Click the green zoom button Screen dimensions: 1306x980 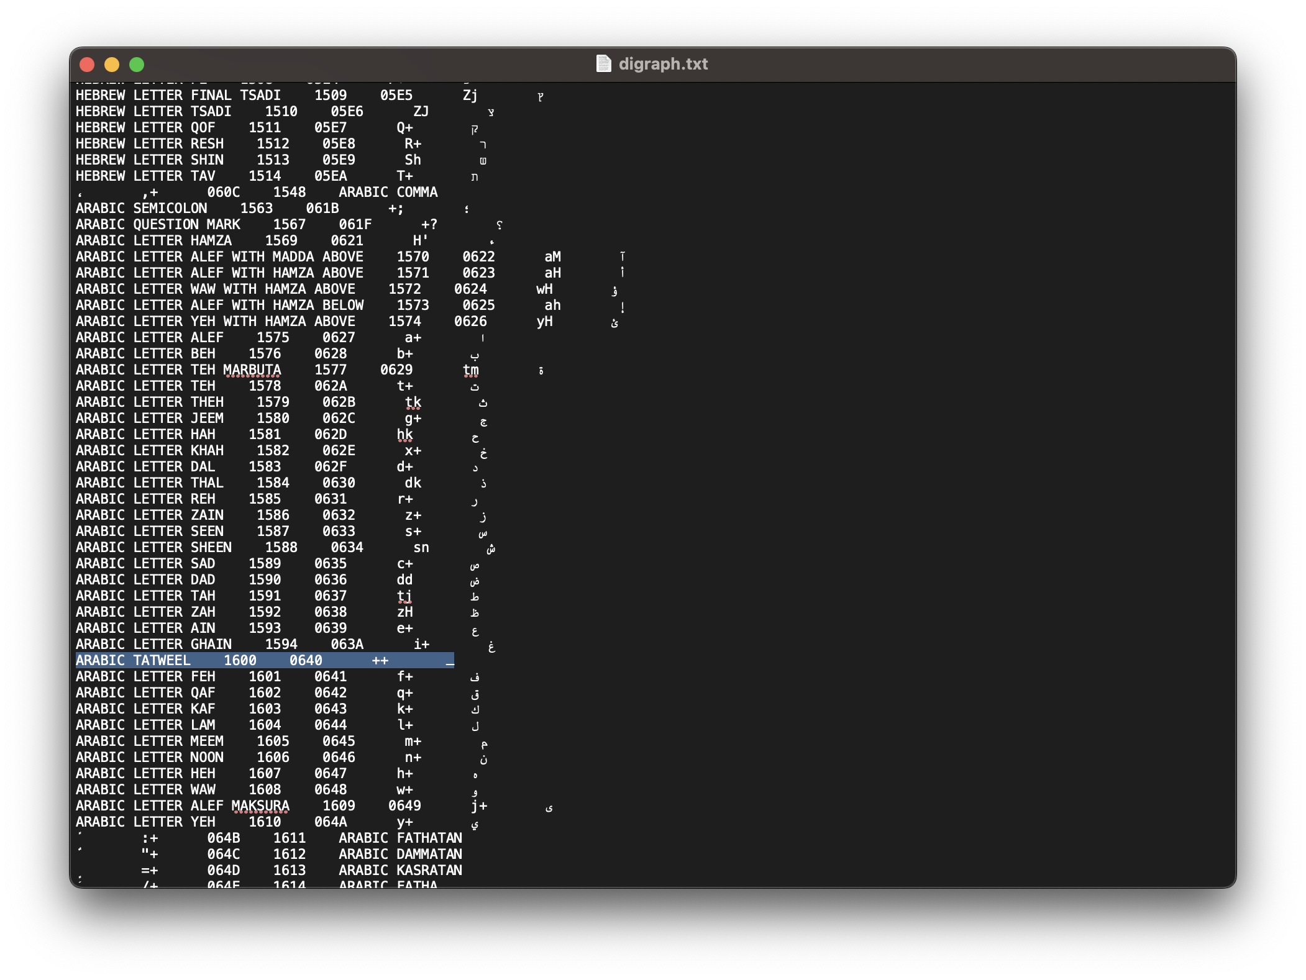coord(137,64)
